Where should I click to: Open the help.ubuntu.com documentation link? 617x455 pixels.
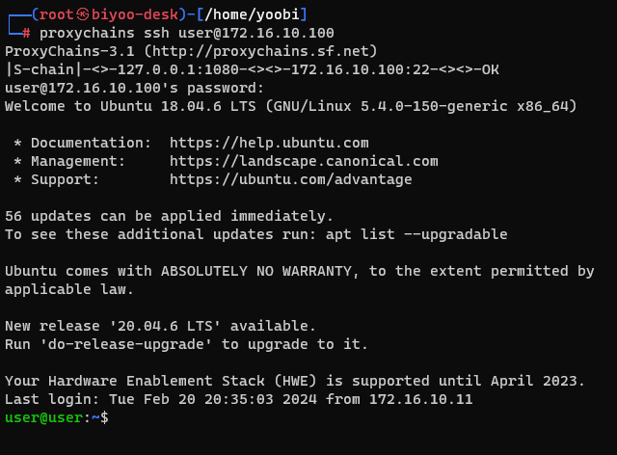coord(269,143)
